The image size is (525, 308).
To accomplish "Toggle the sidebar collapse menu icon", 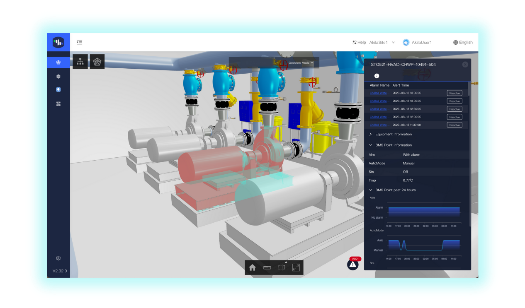I will (x=79, y=42).
